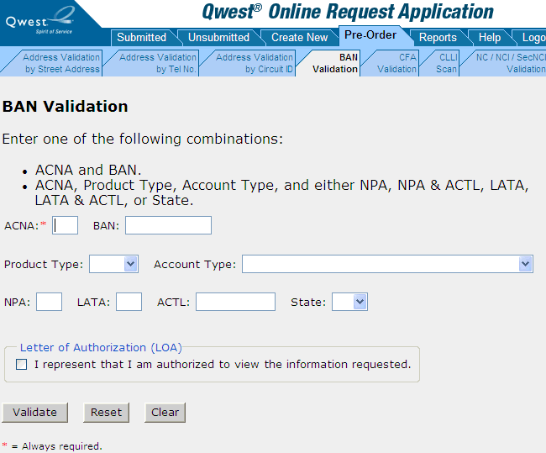546x453 pixels.
Task: Open the Help tab
Action: point(489,37)
